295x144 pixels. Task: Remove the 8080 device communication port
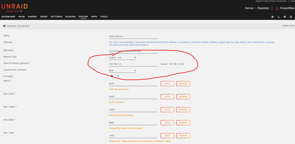[x=183, y=123]
